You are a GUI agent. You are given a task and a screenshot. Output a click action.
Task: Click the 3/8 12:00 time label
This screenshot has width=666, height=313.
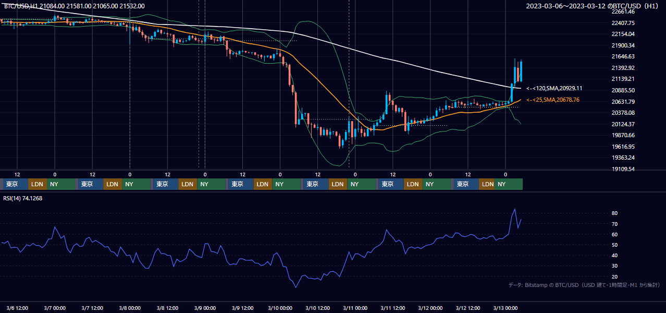(x=167, y=308)
